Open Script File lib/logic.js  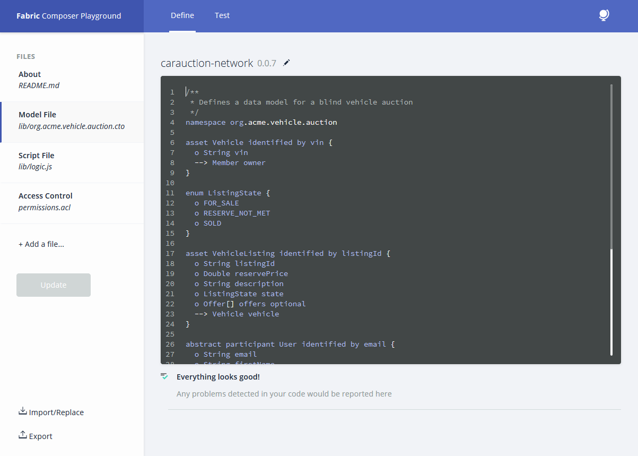coord(72,161)
